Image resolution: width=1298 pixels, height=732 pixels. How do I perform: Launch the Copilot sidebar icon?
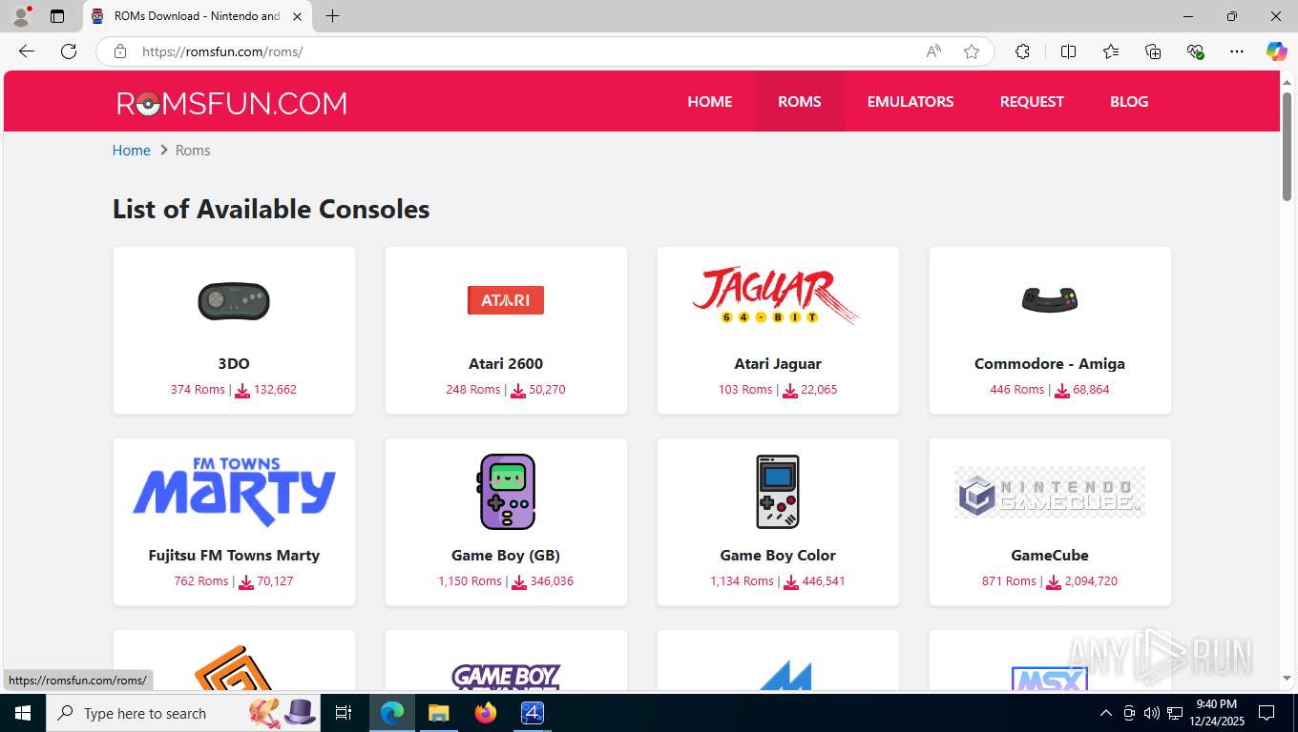(1276, 51)
